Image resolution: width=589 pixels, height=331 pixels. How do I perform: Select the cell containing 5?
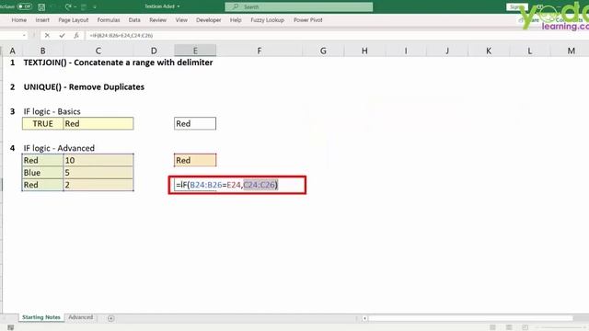pyautogui.click(x=98, y=173)
